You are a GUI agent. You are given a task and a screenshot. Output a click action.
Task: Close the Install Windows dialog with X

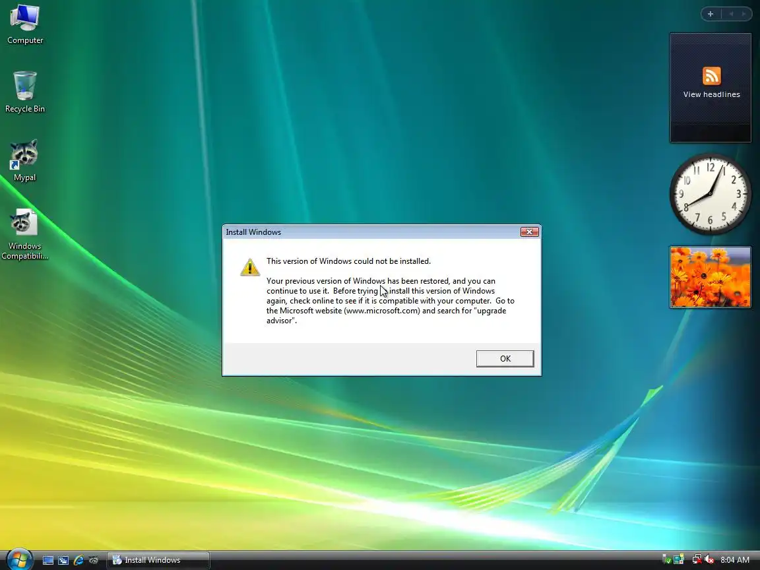click(x=529, y=232)
